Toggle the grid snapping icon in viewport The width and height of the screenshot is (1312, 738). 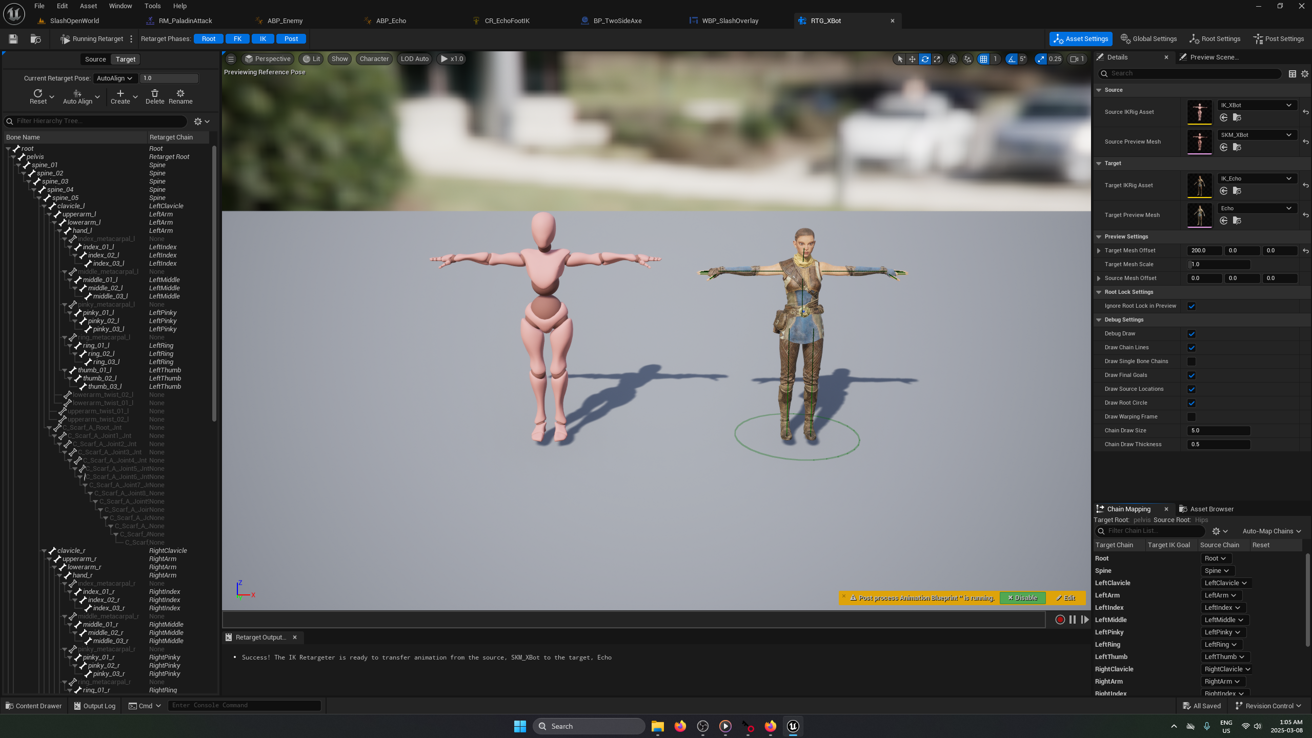coord(983,59)
